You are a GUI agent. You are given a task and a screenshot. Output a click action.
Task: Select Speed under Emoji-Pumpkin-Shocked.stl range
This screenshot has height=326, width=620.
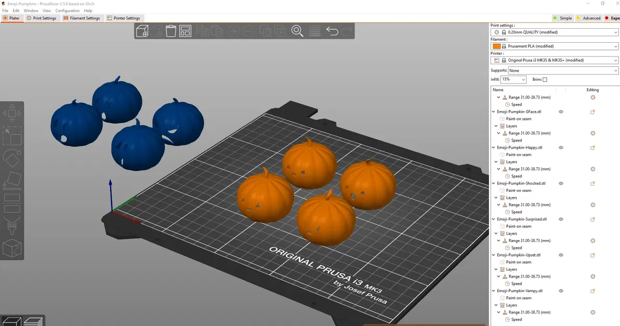(516, 212)
